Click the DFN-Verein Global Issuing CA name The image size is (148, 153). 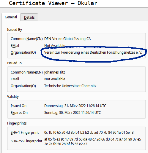(67, 39)
